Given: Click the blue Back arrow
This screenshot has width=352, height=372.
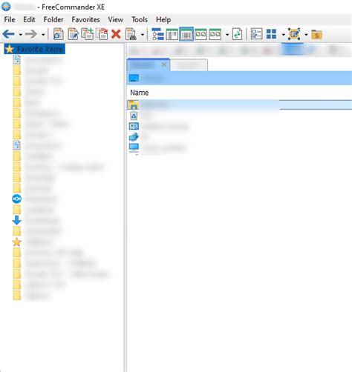Looking at the screenshot, I should tap(9, 34).
